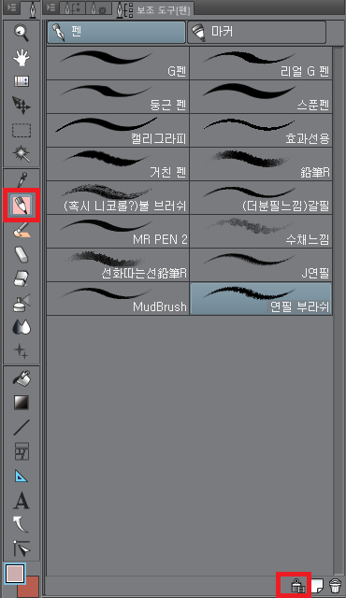Select the Frame border panel tool
Screen dimensions: 346x598
(22, 451)
